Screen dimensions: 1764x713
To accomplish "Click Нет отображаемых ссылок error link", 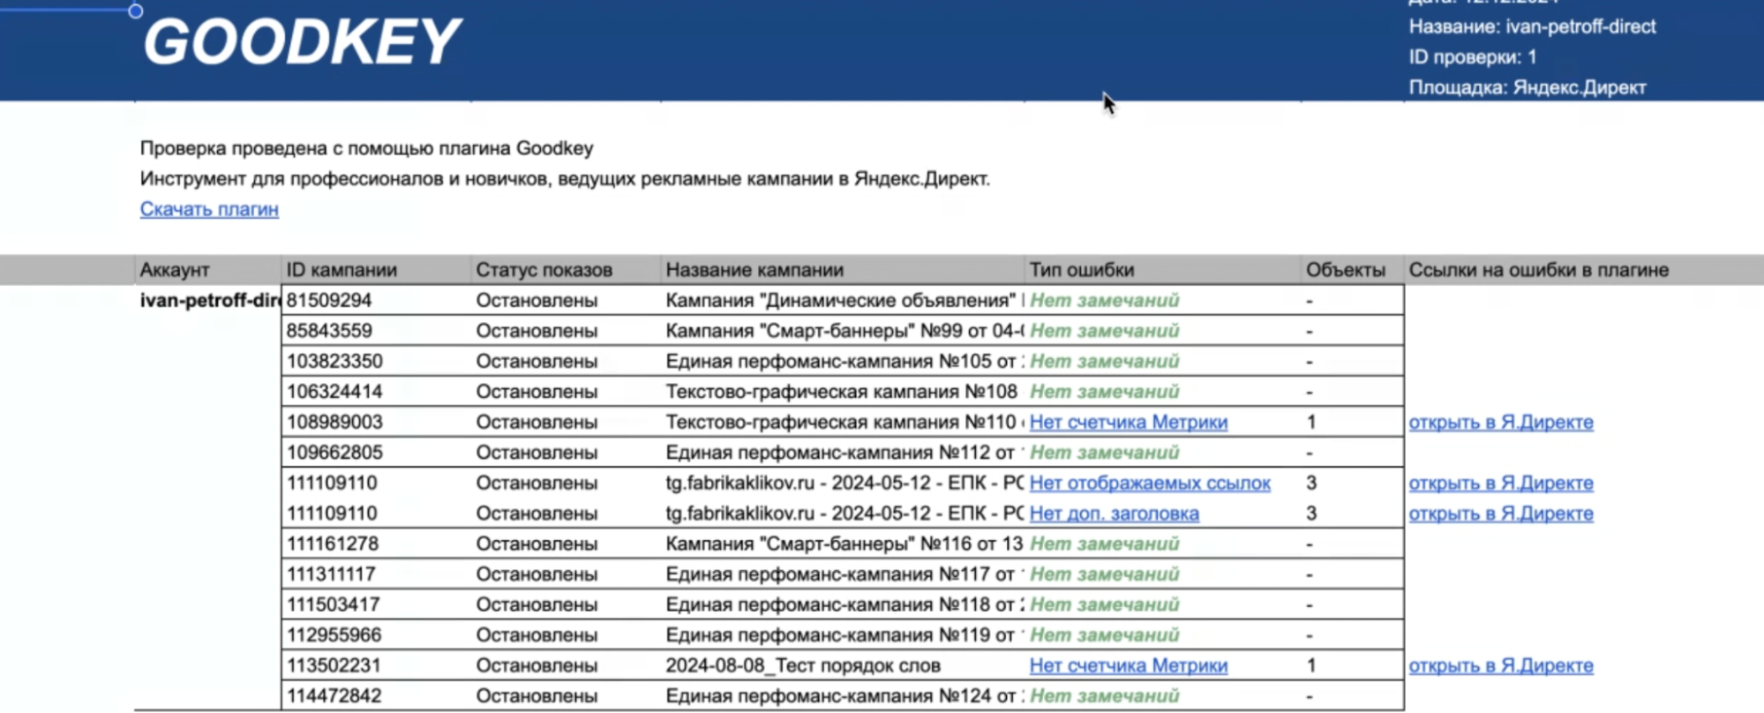I will [x=1150, y=483].
